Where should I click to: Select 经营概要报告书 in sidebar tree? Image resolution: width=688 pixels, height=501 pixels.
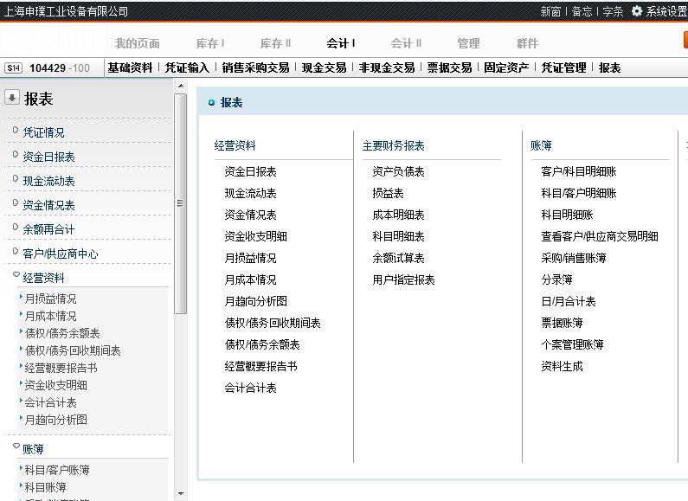[61, 368]
